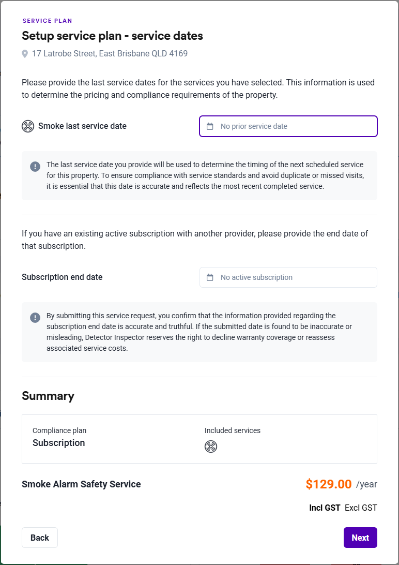Click the smoke alarm icon under Included services
The image size is (399, 565).
coord(211,447)
